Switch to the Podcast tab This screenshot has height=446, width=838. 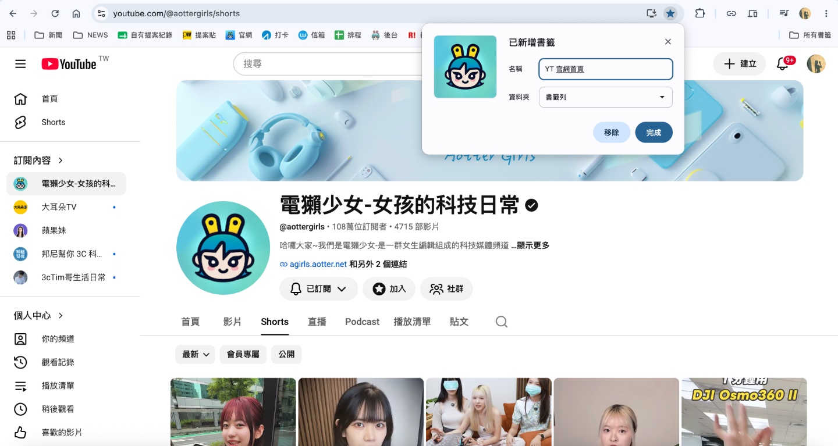tap(362, 322)
